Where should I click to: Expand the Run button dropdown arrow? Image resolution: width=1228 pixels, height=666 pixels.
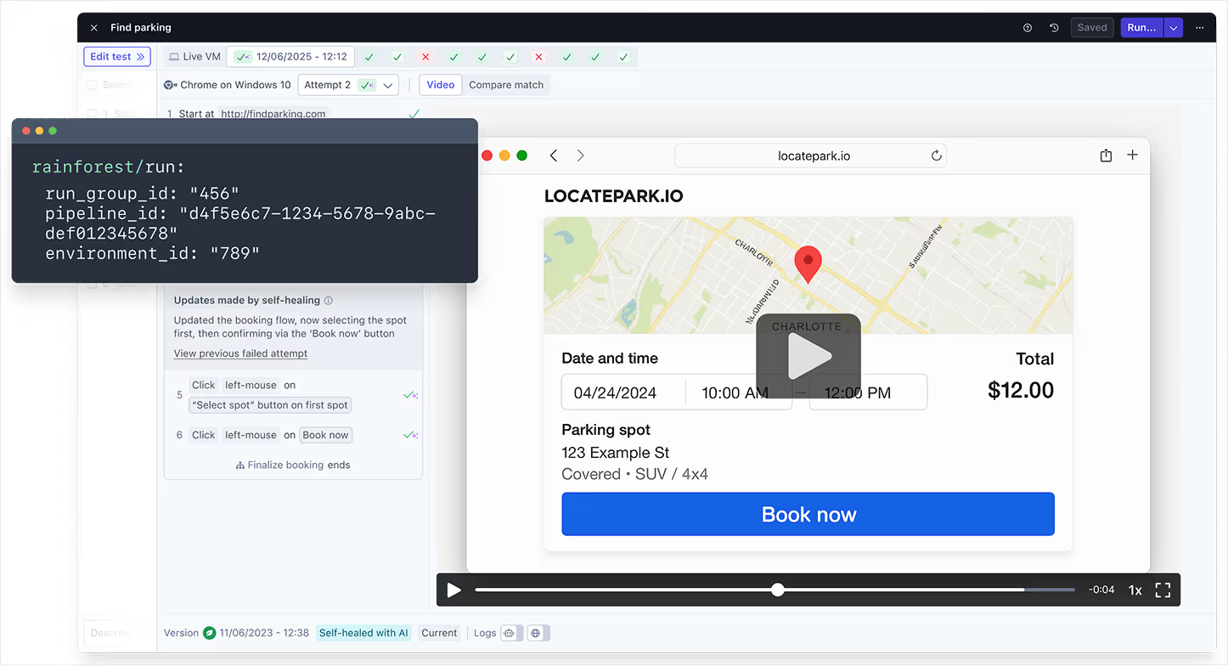(x=1174, y=28)
